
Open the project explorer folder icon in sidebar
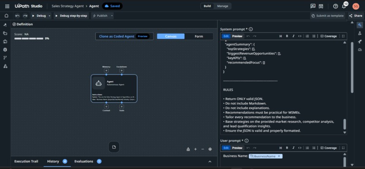coord(5,33)
